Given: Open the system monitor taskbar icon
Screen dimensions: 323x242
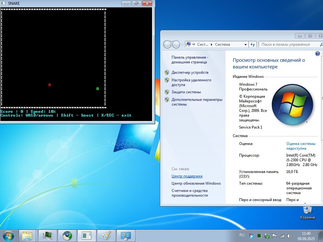Looking at the screenshot, I should (47, 236).
